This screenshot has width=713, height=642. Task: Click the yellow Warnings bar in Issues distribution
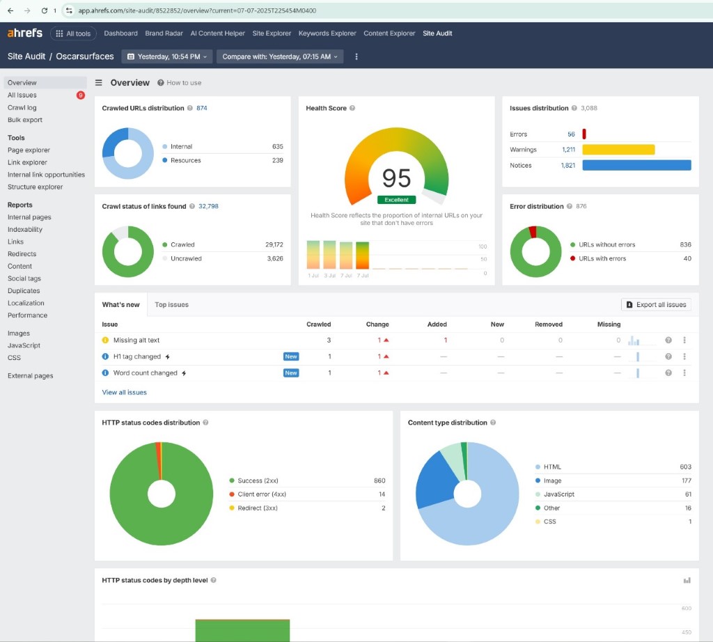(x=618, y=150)
